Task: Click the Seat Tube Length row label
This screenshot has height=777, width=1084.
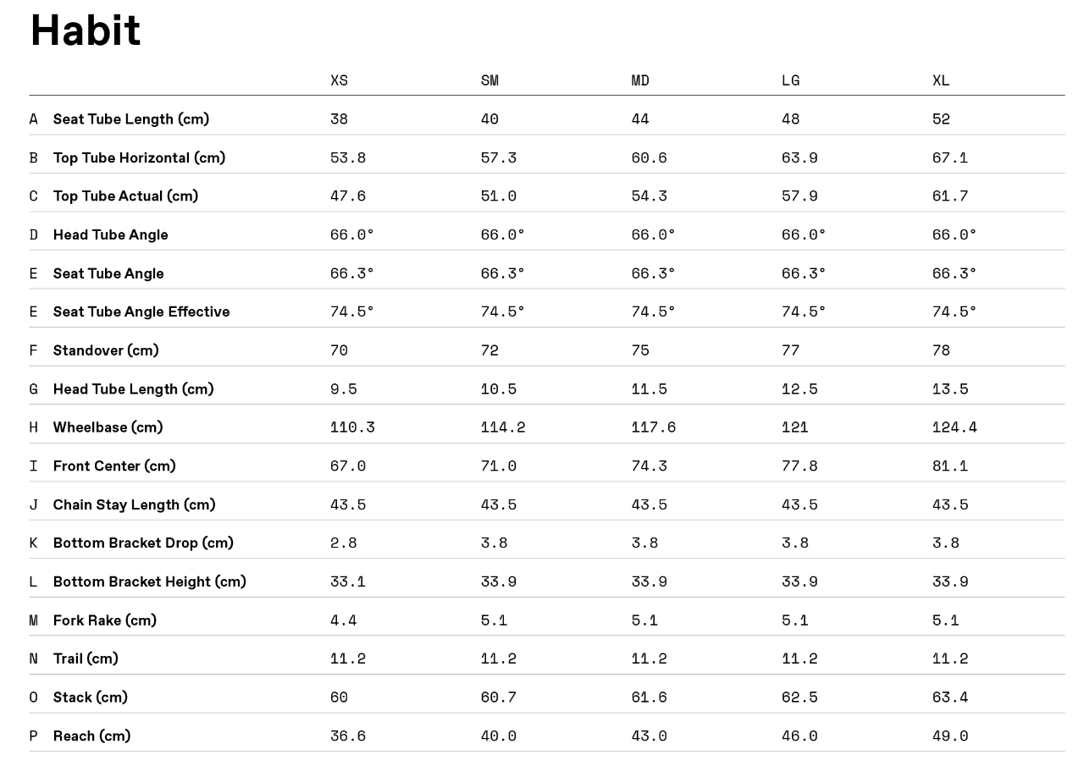Action: click(x=130, y=119)
